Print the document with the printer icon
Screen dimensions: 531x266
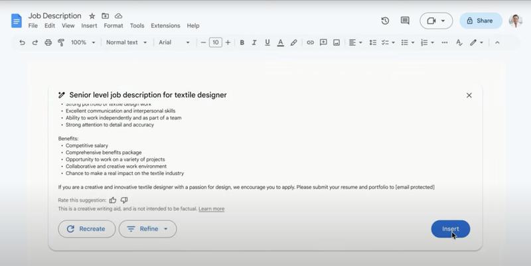[x=48, y=42]
